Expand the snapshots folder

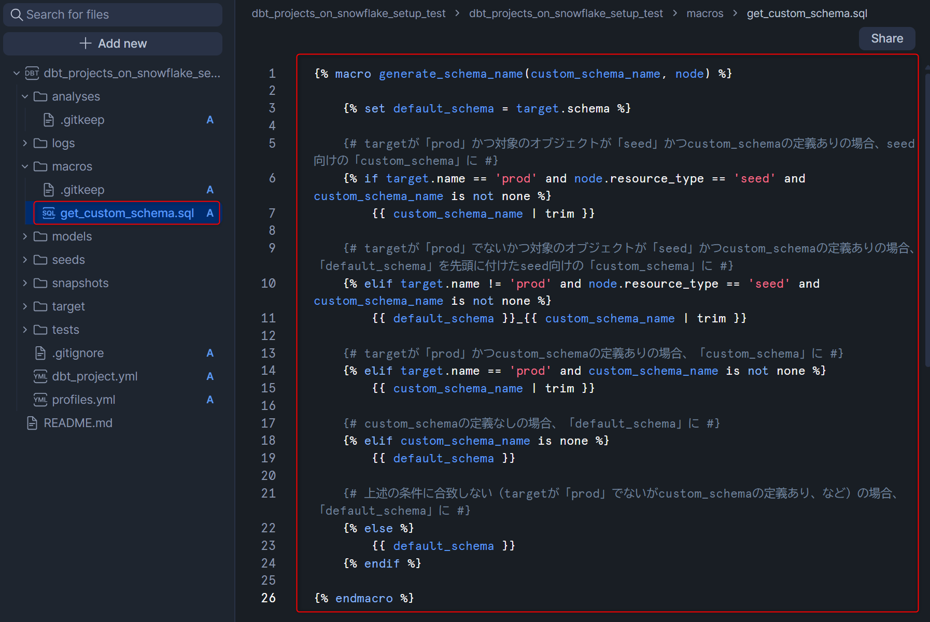tap(25, 283)
